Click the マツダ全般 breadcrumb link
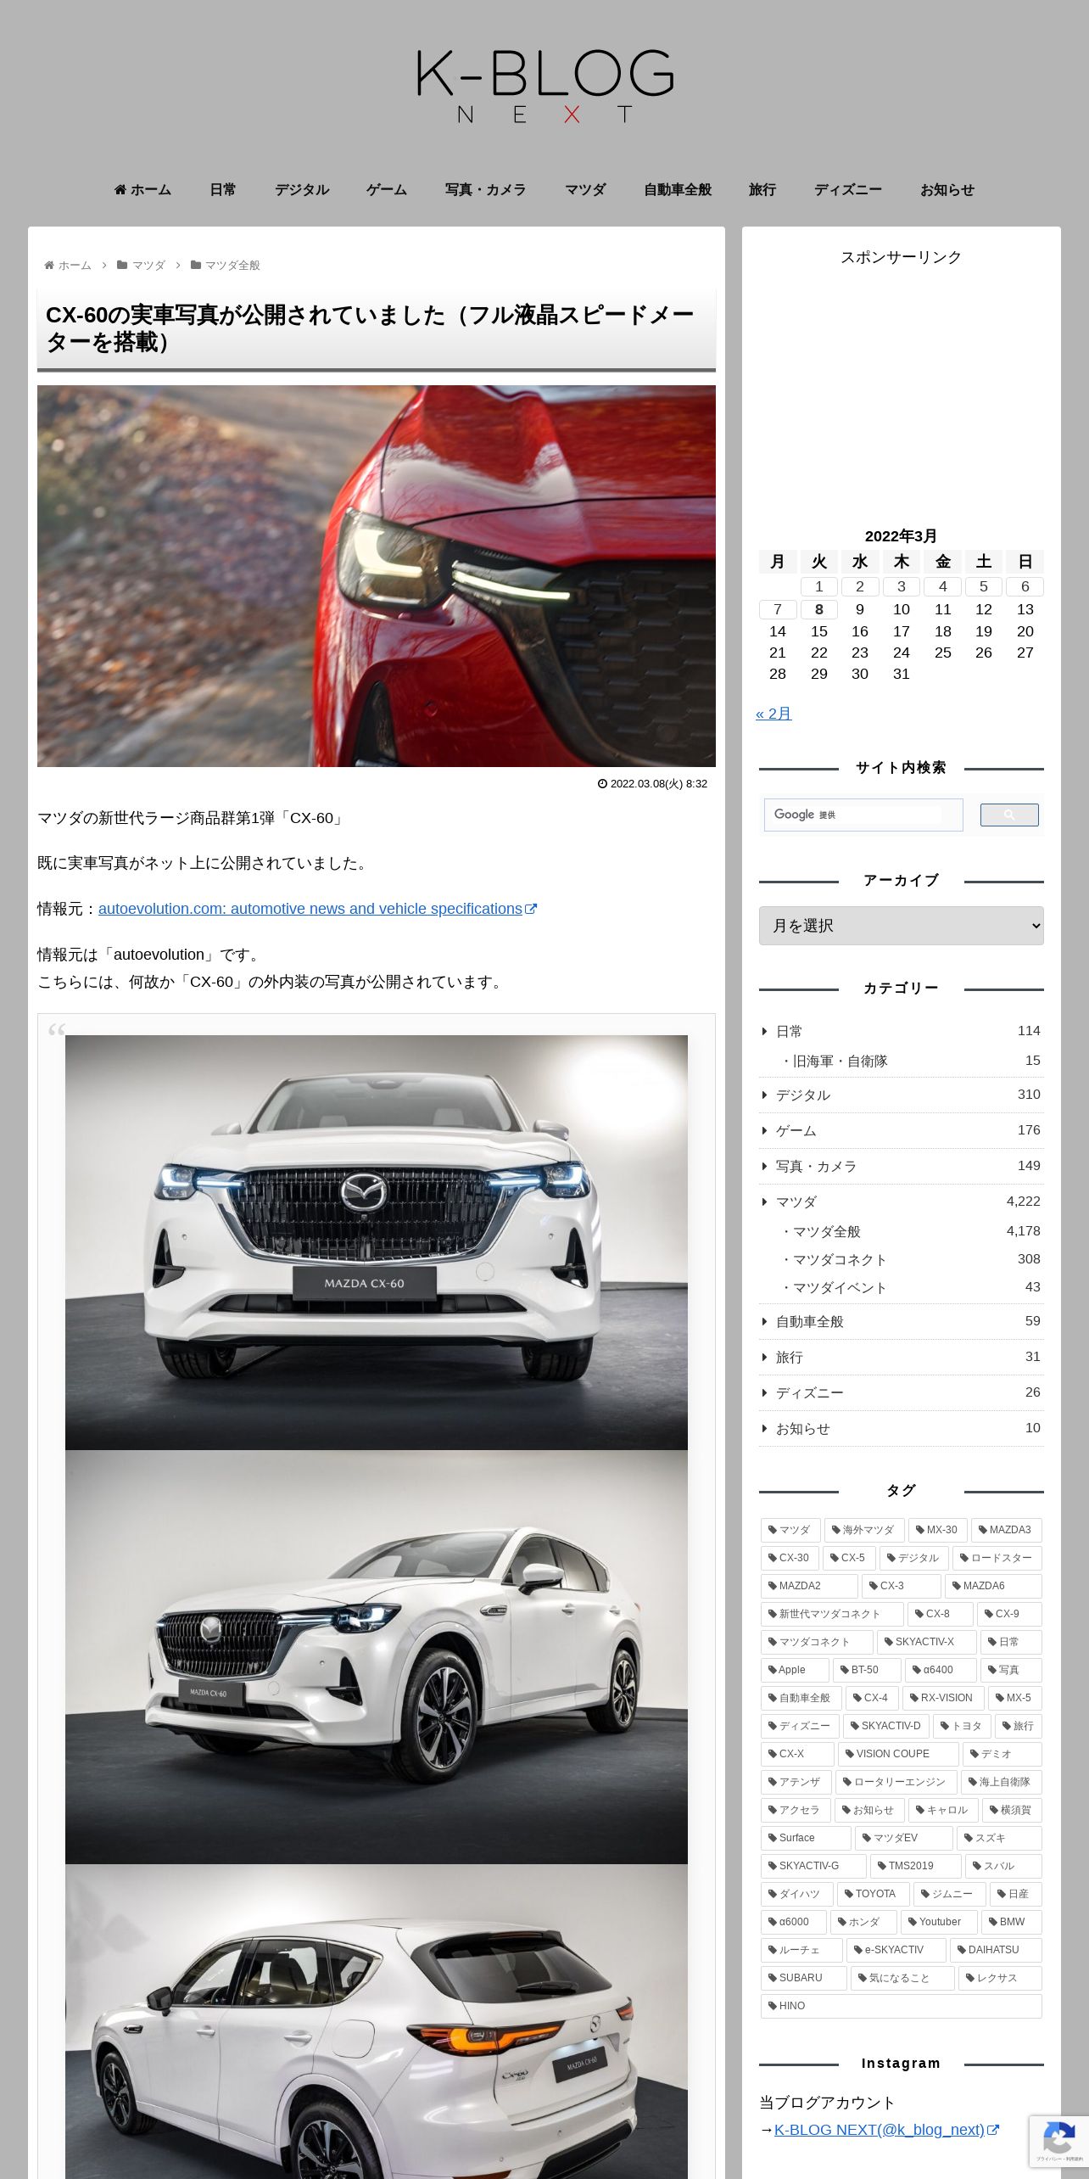This screenshot has height=2179, width=1089. click(x=232, y=266)
